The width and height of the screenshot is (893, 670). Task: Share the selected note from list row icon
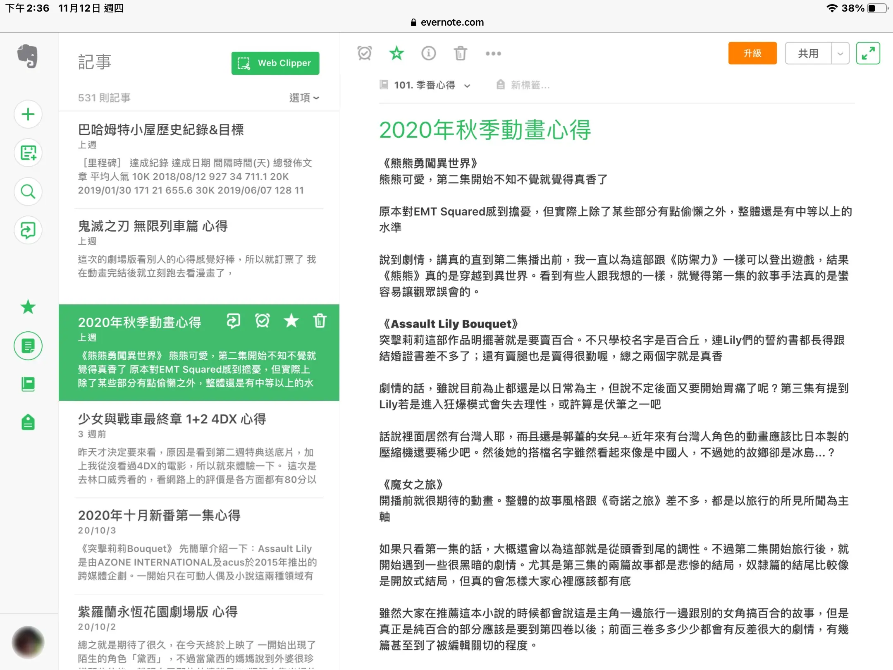233,321
